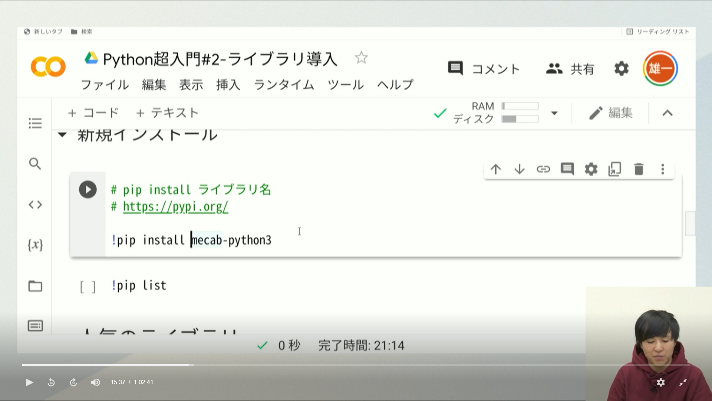Click the !pip list code text
The width and height of the screenshot is (712, 401).
pos(139,286)
